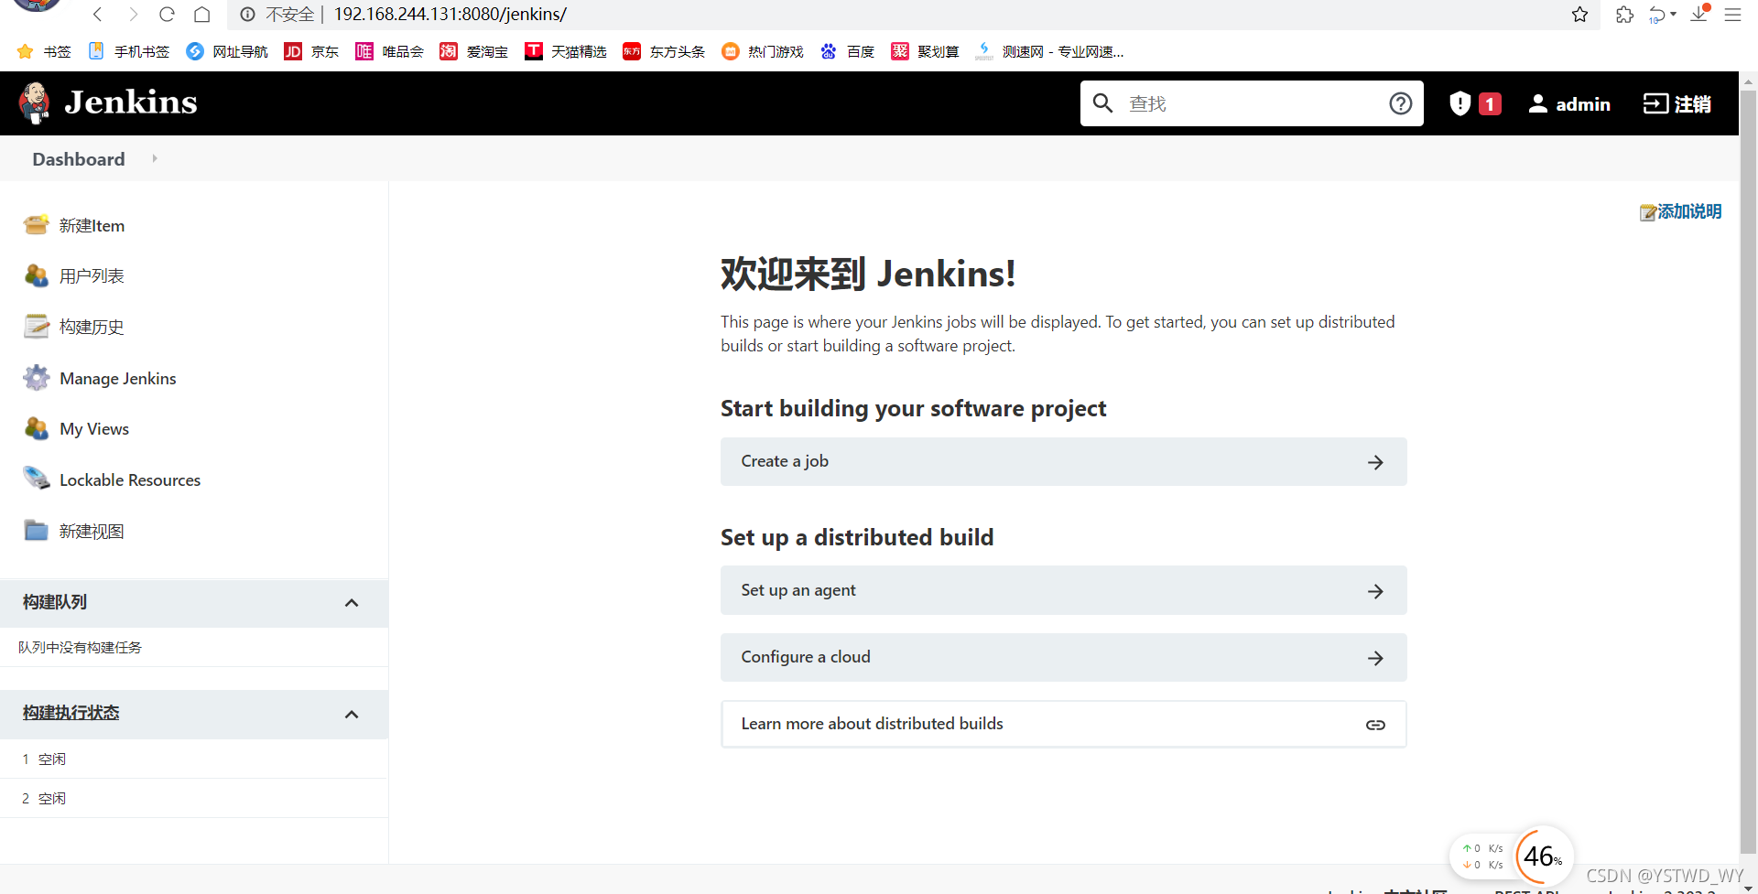The height and width of the screenshot is (894, 1758).
Task: Open the browser undo dropdown arrow
Action: click(1673, 14)
